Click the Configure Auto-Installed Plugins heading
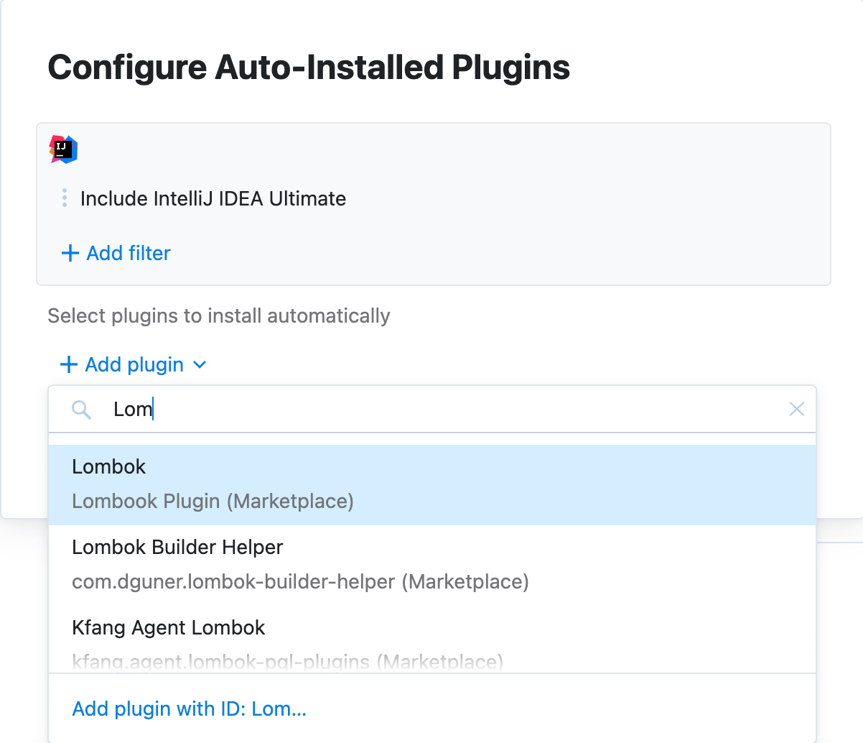The width and height of the screenshot is (863, 743). [309, 68]
